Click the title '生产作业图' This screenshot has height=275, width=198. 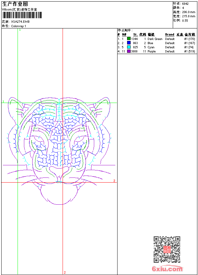click(x=15, y=4)
